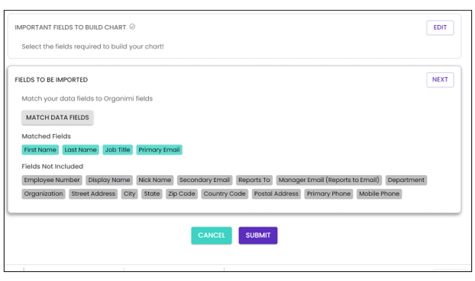Select the Secondary Email field tag
The height and width of the screenshot is (281, 475).
click(205, 180)
